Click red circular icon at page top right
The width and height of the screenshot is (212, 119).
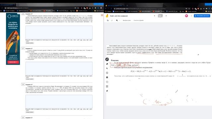pyautogui.click(x=102, y=15)
